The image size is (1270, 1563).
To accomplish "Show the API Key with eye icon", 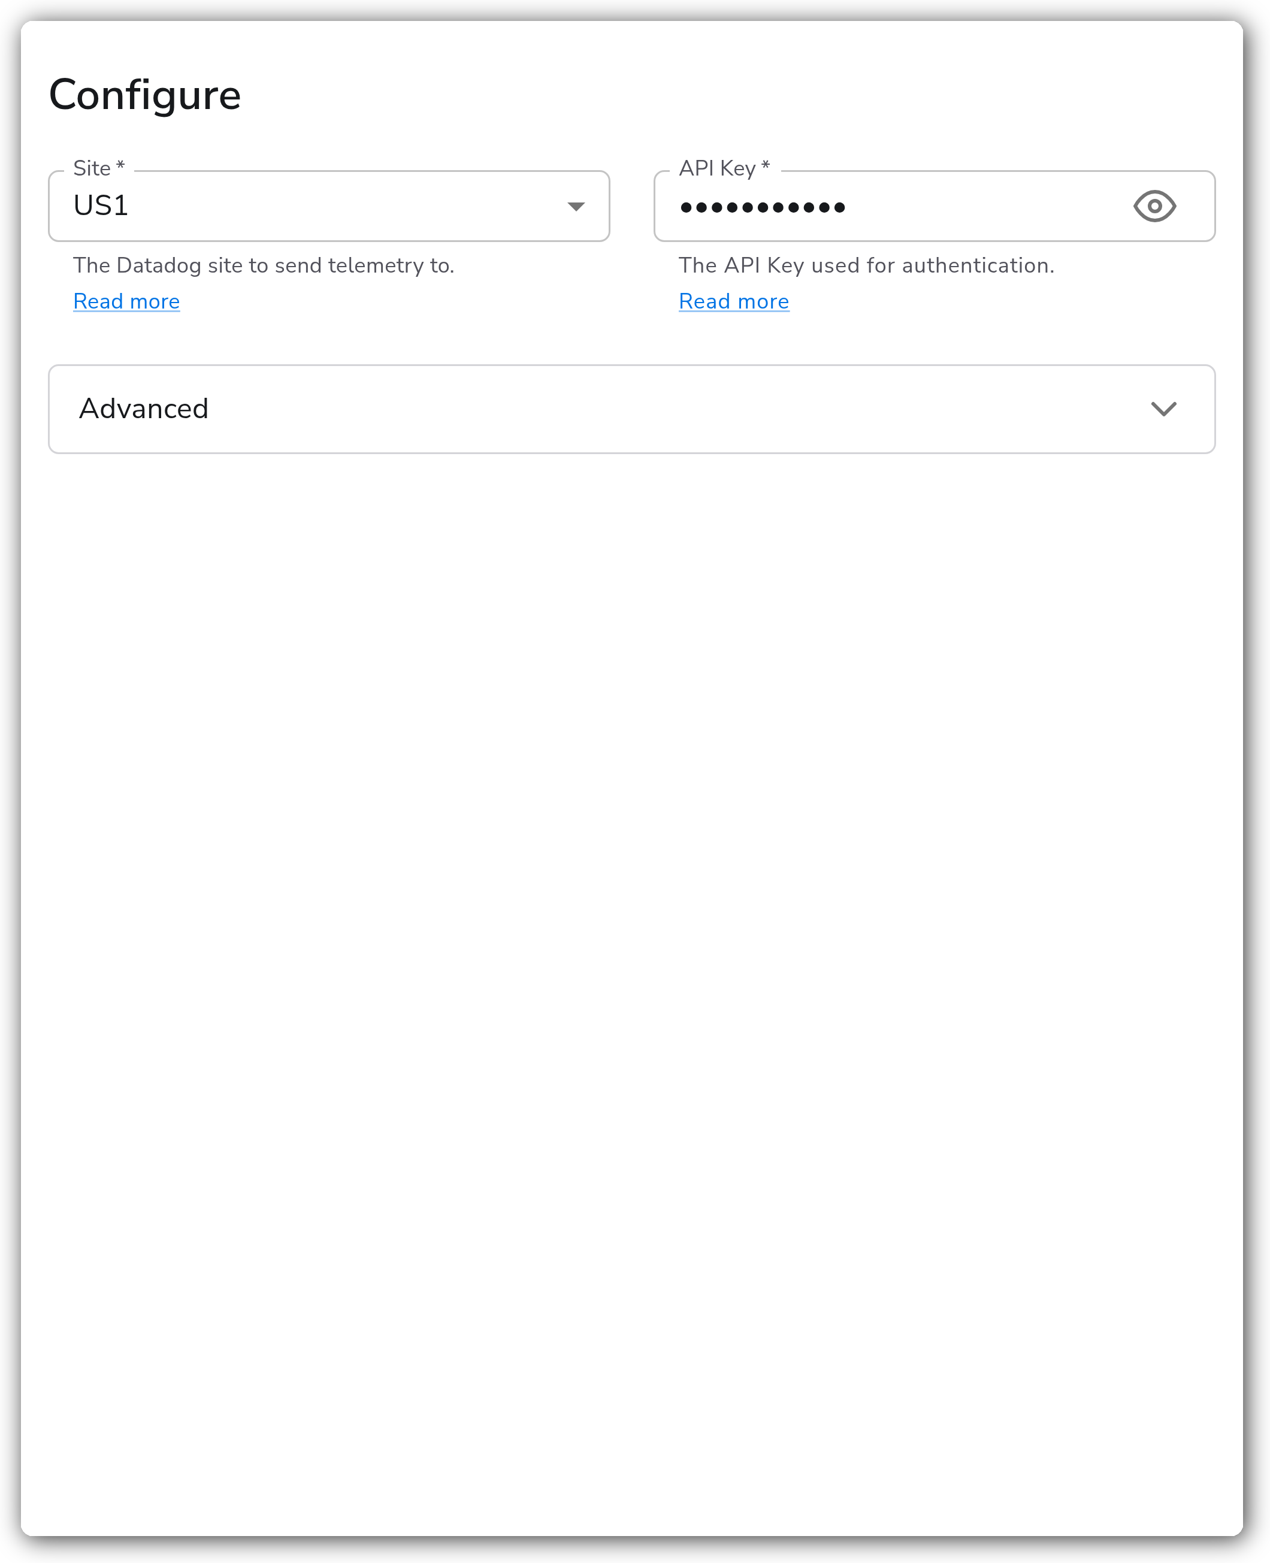I will (1154, 206).
